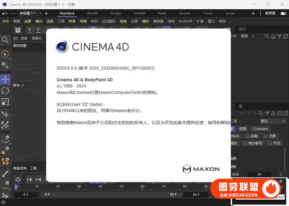
Task: Add a new document tab with plus
Action: [46, 13]
